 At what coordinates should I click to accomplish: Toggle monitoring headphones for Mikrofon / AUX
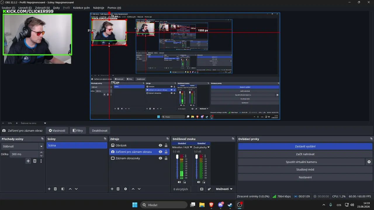point(184,182)
